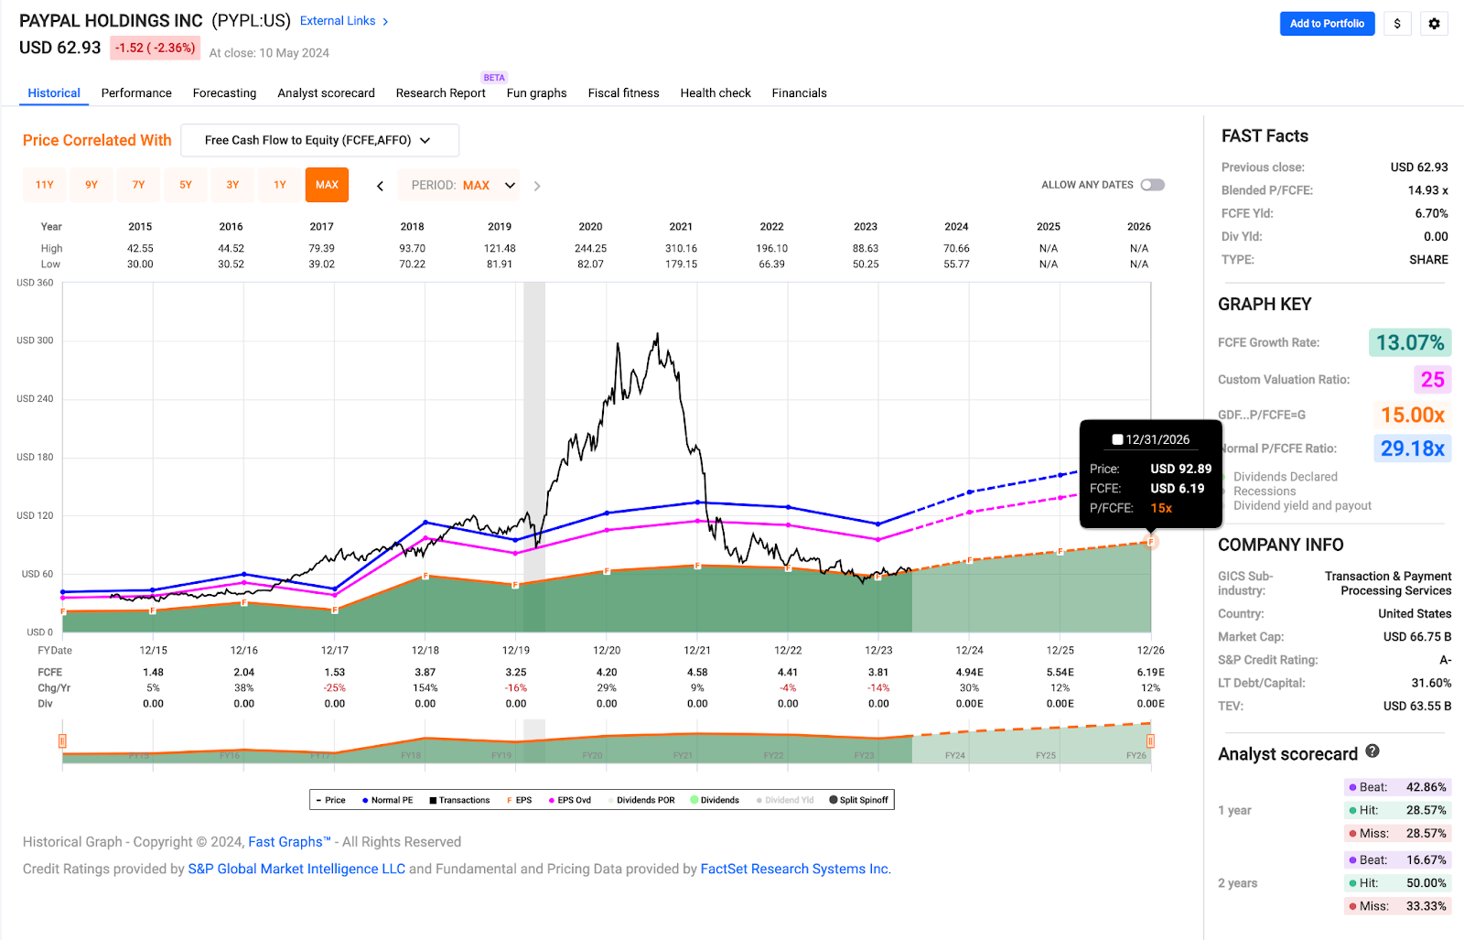Open the Fun graphs tab
Viewport: 1464px width, 940px height.
(x=536, y=93)
